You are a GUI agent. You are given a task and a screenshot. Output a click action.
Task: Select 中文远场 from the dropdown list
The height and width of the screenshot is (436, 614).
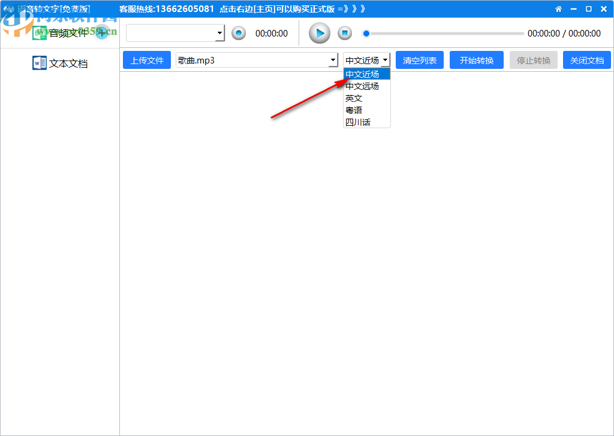pos(367,86)
